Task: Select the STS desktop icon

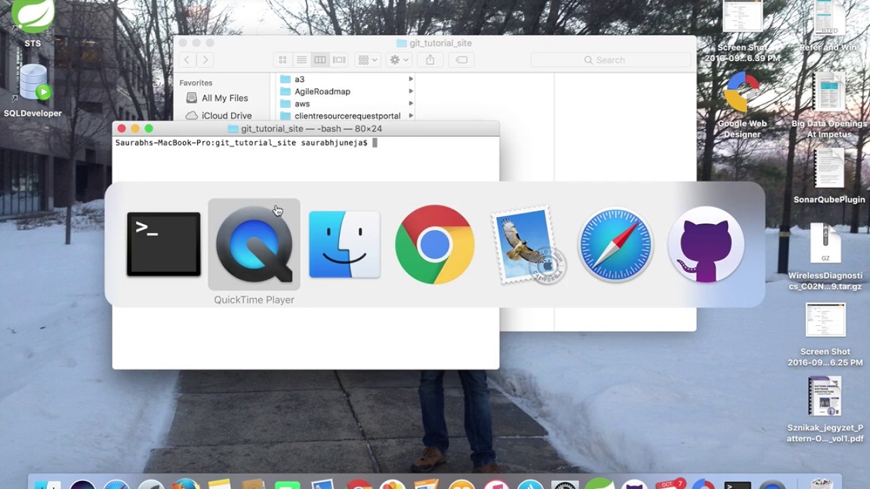Action: [x=32, y=24]
